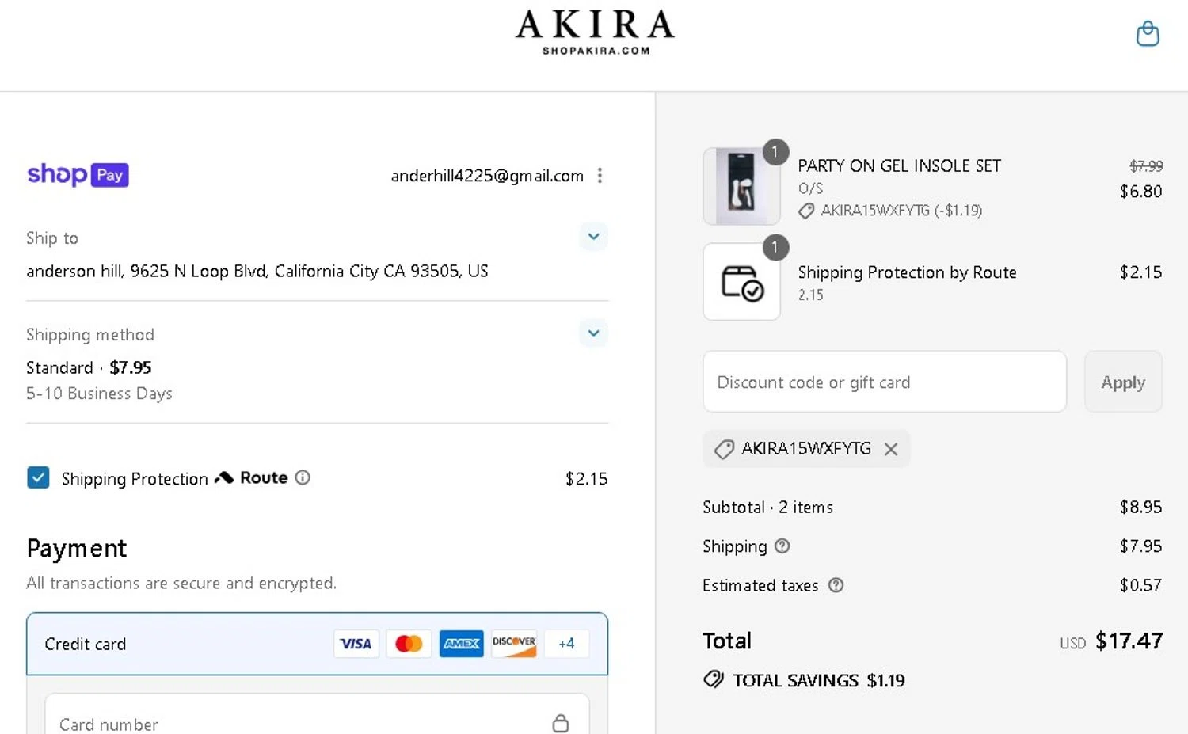Click the Route brand logo
This screenshot has width=1188, height=734.
click(x=251, y=477)
